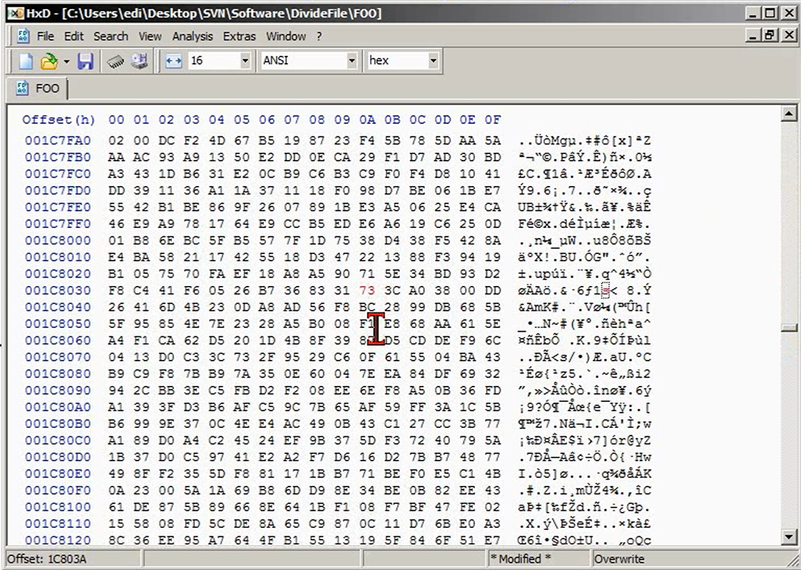The height and width of the screenshot is (570, 801).
Task: Click first byte 5F in row 001C8050
Action: coord(116,324)
